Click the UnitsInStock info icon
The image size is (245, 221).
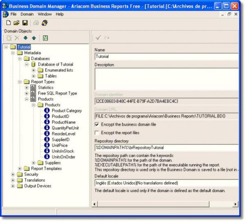click(x=47, y=151)
